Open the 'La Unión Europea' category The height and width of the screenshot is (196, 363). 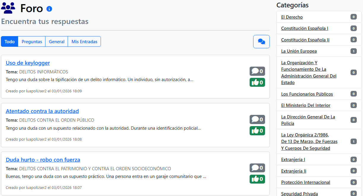[299, 51]
